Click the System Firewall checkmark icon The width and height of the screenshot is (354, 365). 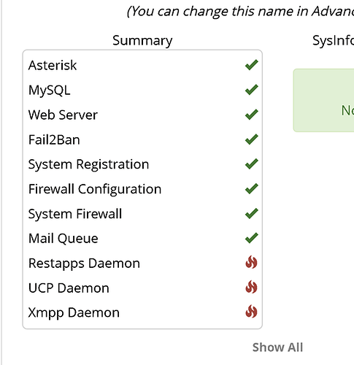(252, 214)
